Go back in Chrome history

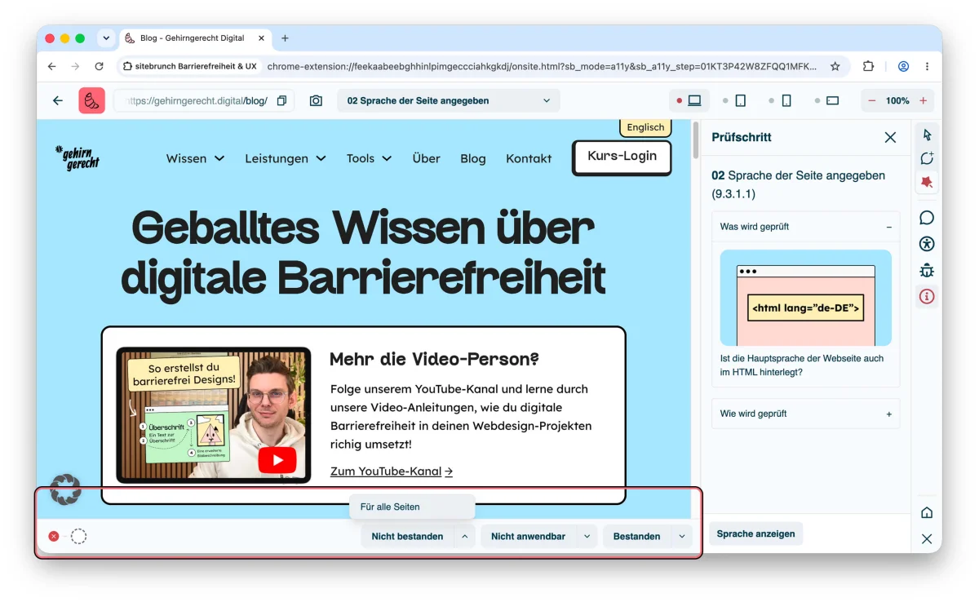tap(52, 66)
